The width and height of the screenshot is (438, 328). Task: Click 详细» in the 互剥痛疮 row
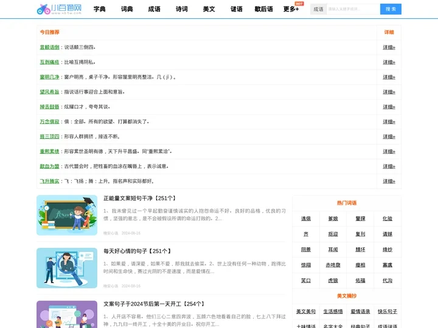pos(389,62)
